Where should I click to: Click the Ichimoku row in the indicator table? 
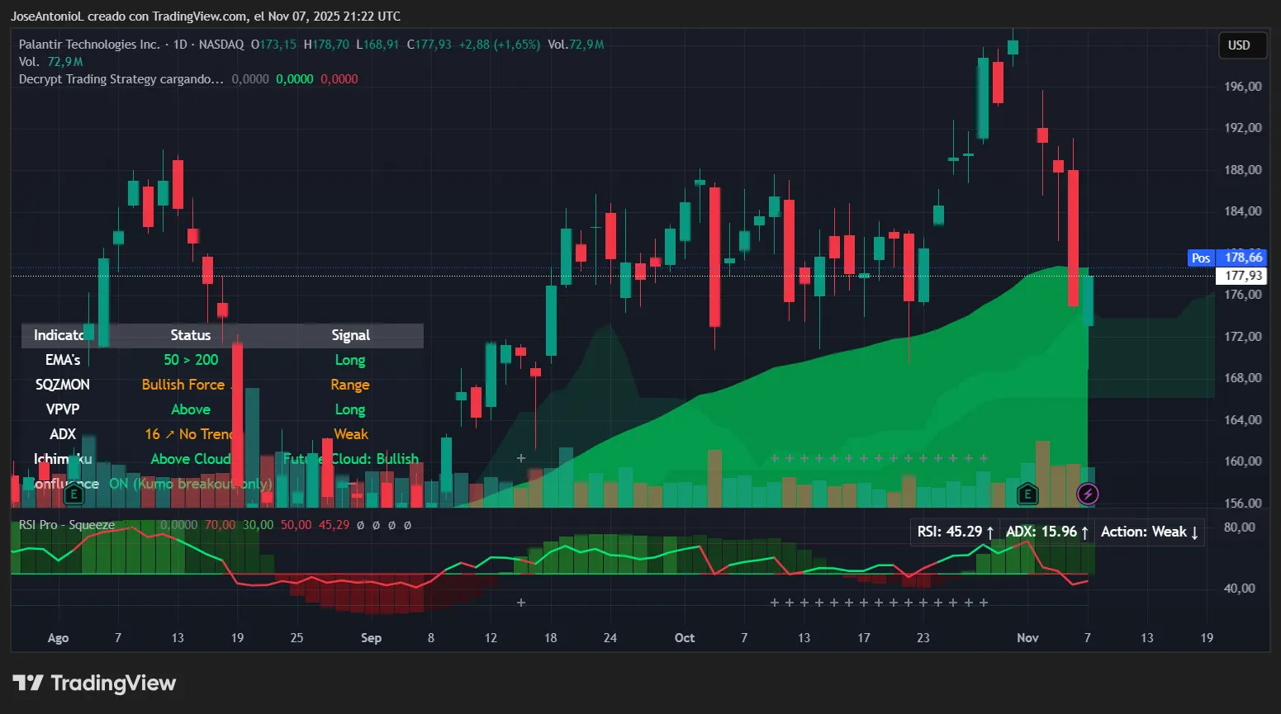63,459
